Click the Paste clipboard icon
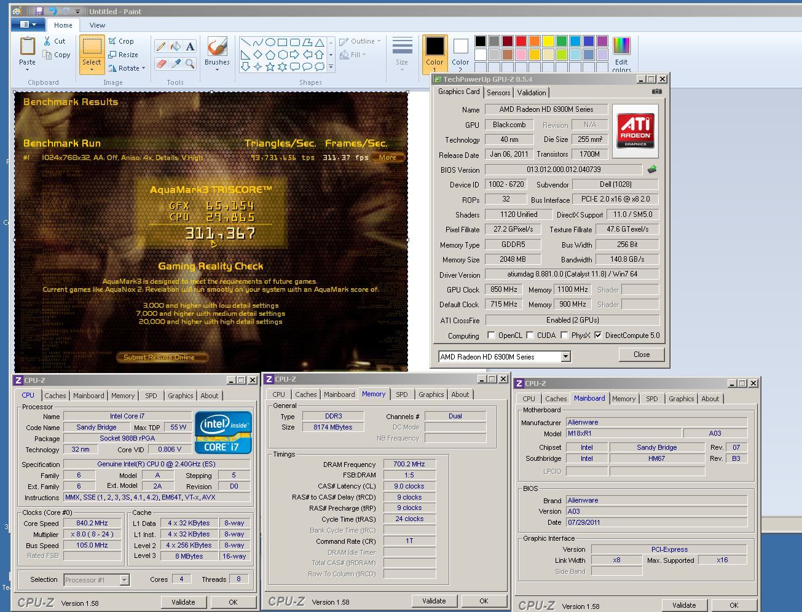This screenshot has width=802, height=612. (27, 47)
